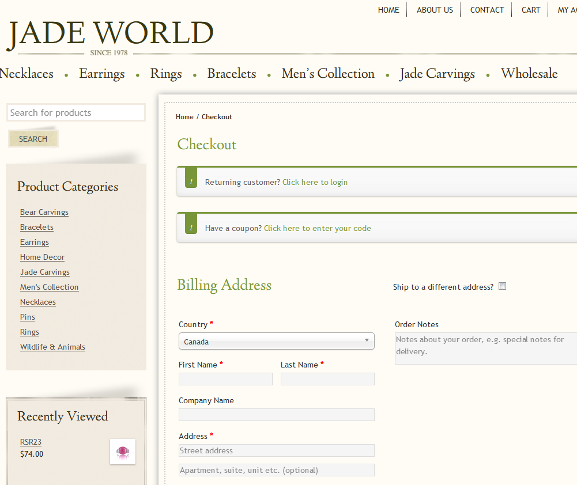This screenshot has height=485, width=577.
Task: Open the RSR23 product thumbnail
Action: [123, 452]
